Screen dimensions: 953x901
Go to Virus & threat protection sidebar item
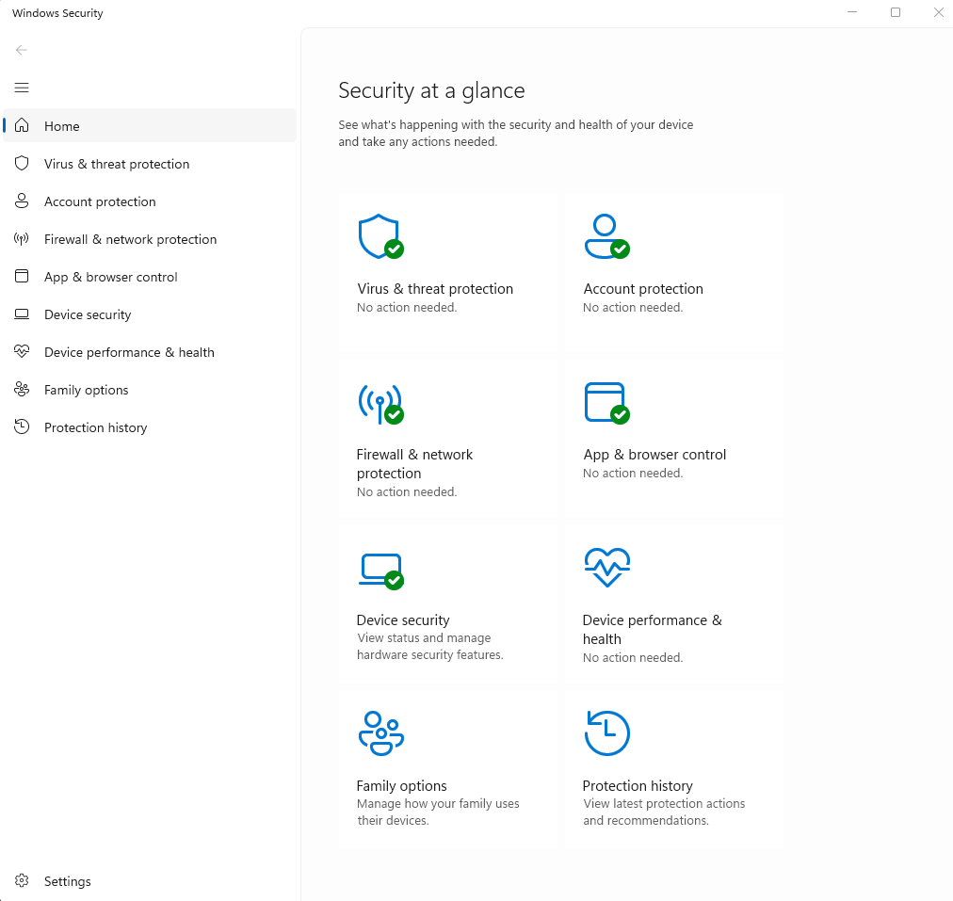point(150,164)
